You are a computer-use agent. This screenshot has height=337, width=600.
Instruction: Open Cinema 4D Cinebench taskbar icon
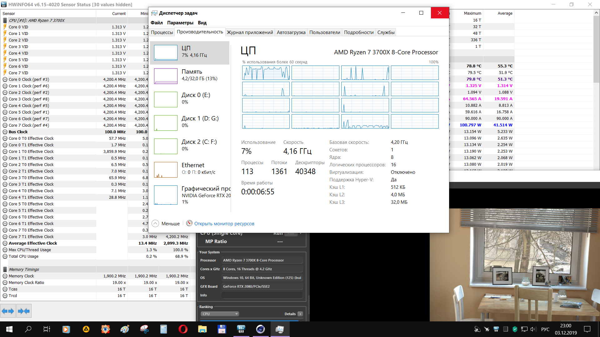[260, 329]
